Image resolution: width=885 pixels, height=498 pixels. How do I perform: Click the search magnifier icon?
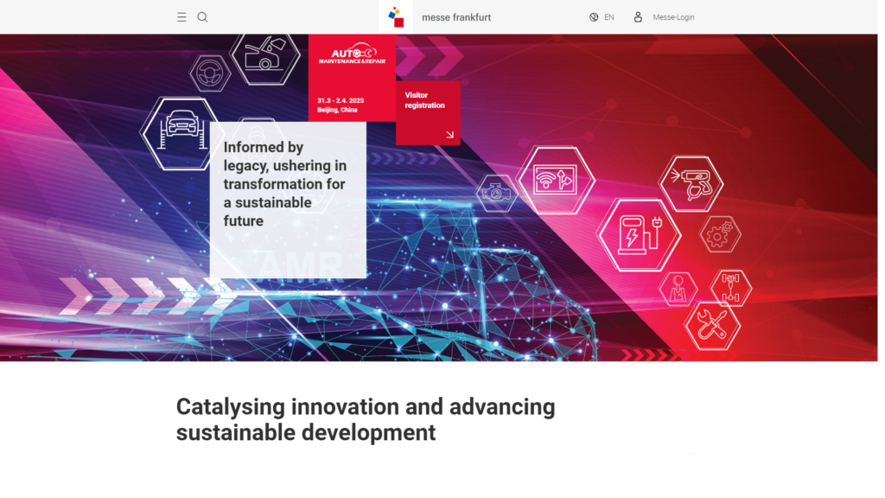click(x=202, y=17)
